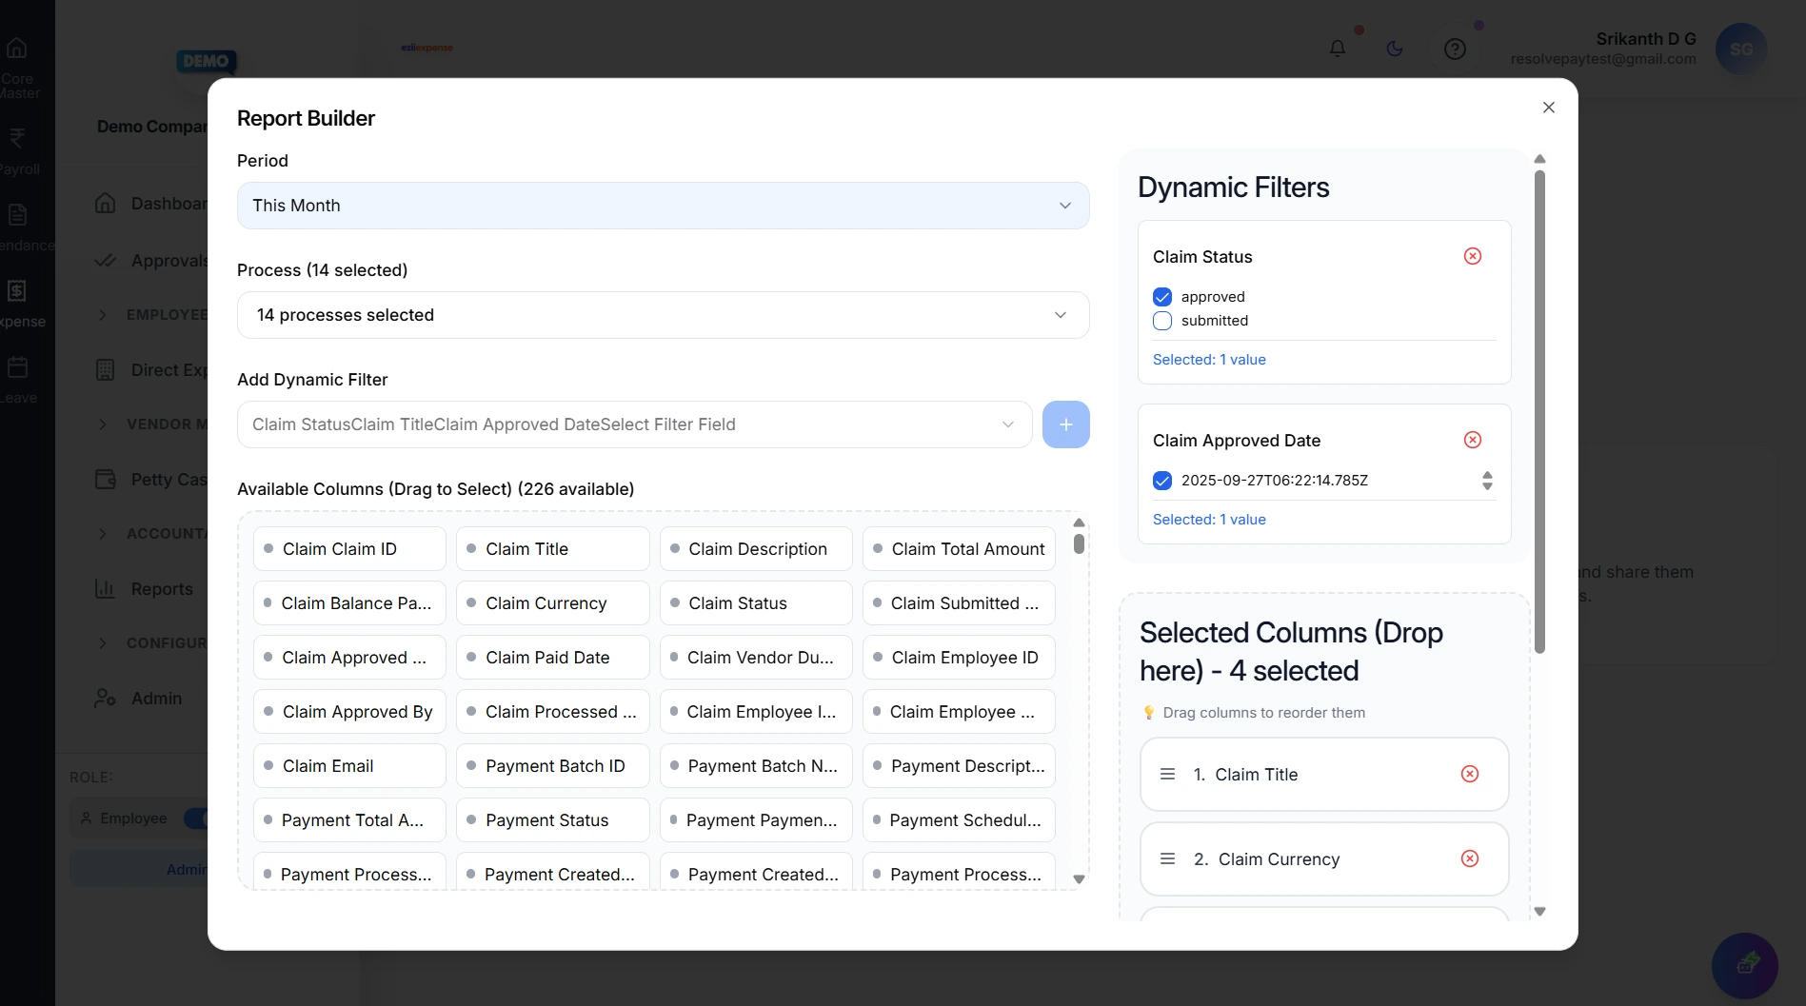Uncheck the approved checkbox

[1161, 296]
